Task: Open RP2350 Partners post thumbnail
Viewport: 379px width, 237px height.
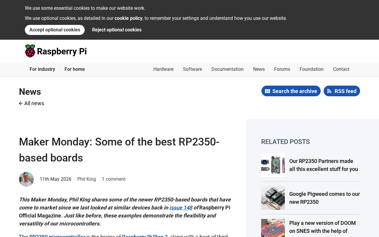Action: [x=273, y=165]
